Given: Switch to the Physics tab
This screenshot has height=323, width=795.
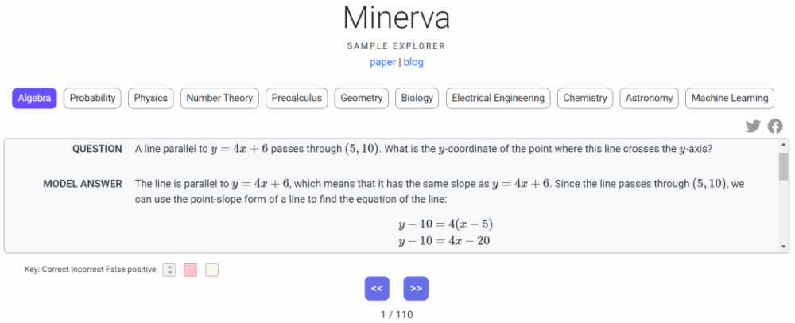Looking at the screenshot, I should click(x=150, y=99).
